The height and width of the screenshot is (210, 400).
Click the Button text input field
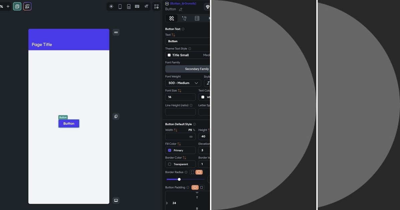pos(188,41)
